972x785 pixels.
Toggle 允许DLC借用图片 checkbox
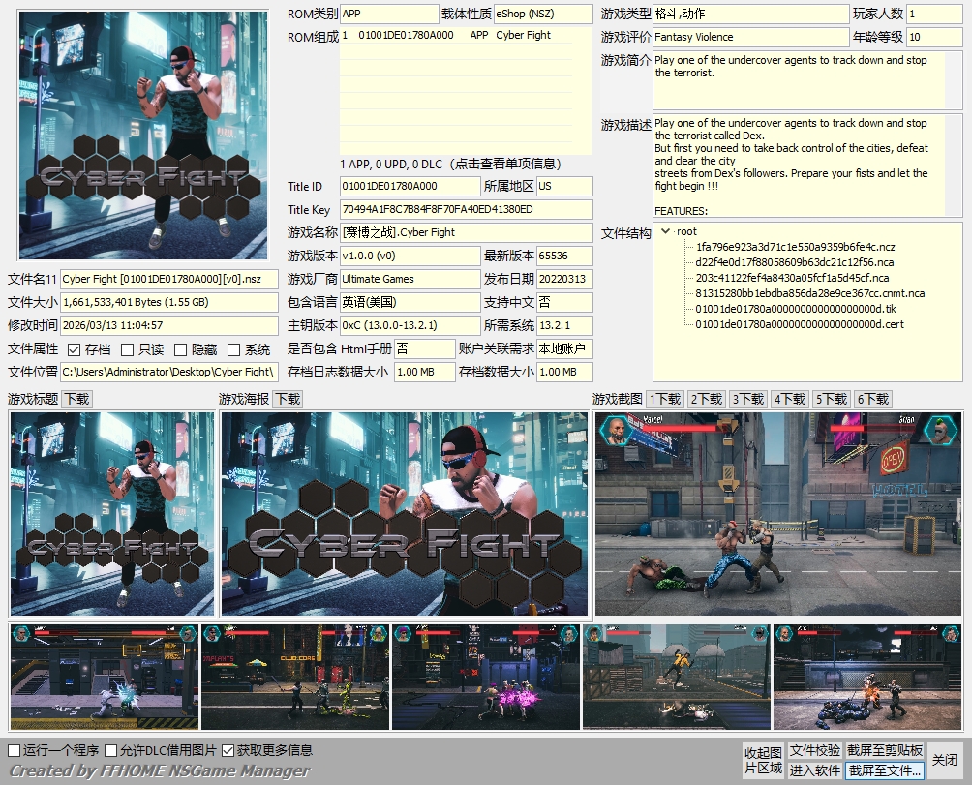click(111, 751)
